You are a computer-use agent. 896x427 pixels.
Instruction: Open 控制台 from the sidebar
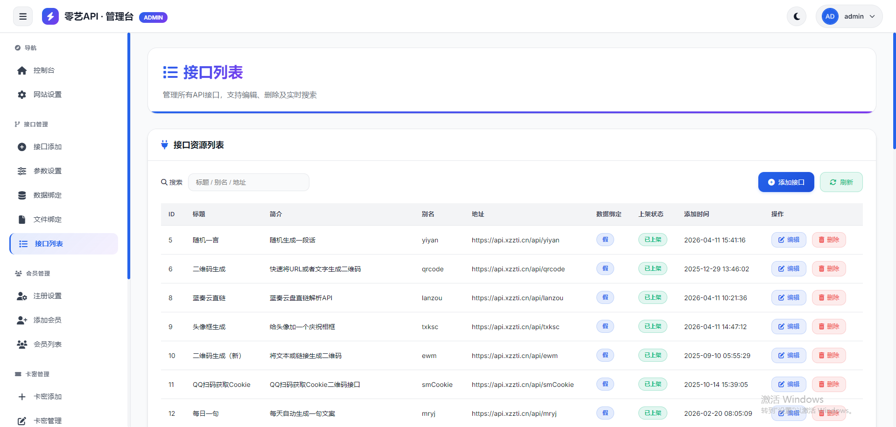tap(44, 70)
